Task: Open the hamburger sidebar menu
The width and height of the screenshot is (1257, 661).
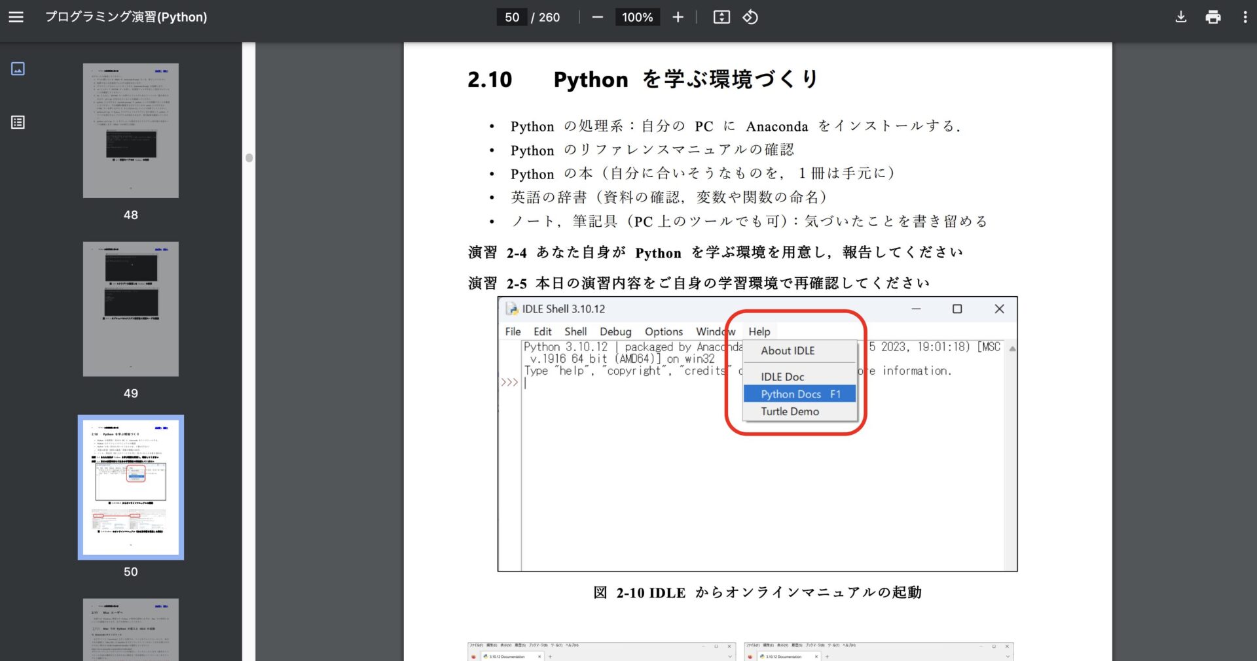Action: (16, 17)
